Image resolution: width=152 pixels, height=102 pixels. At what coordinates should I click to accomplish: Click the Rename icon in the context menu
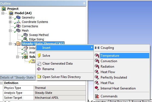coord(39,69)
